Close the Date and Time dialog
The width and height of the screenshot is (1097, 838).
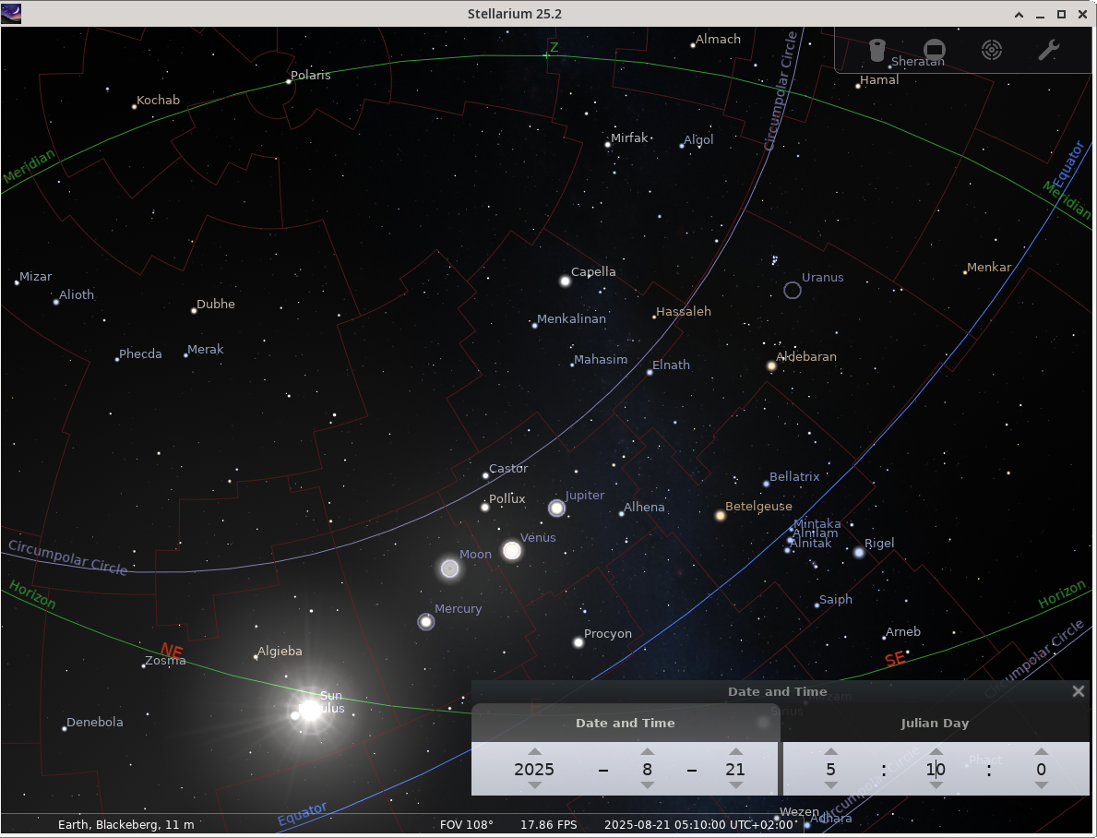pos(1079,691)
